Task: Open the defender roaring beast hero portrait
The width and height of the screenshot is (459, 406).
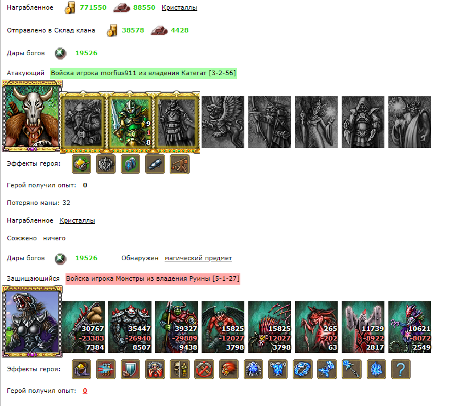Action: click(x=32, y=322)
